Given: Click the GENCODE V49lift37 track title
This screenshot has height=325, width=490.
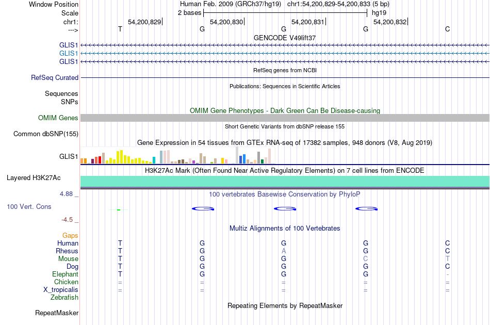Looking at the screenshot, I should tap(285, 38).
